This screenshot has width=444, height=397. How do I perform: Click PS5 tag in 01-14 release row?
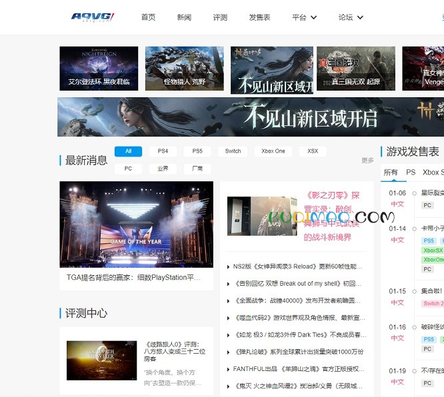(x=429, y=241)
